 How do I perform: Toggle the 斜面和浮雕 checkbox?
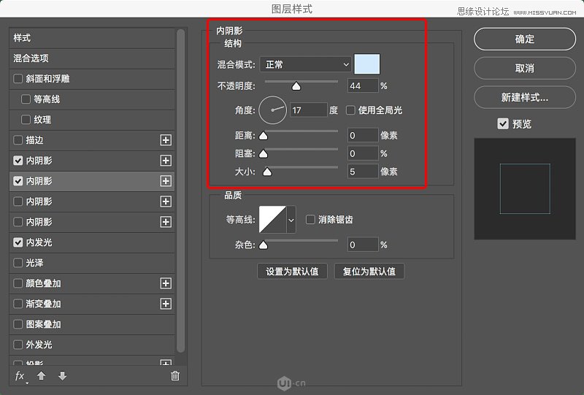click(18, 79)
